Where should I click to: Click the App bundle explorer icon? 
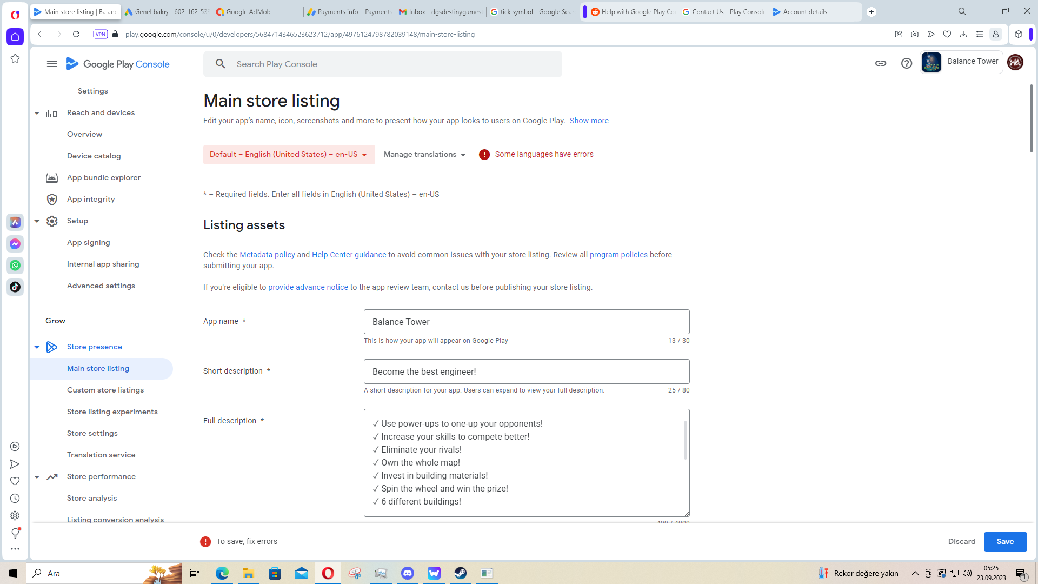tap(52, 177)
